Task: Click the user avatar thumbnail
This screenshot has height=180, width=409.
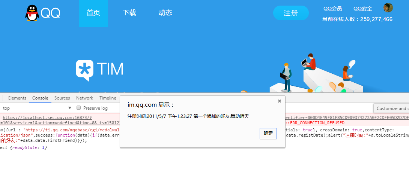Action: pos(388,8)
